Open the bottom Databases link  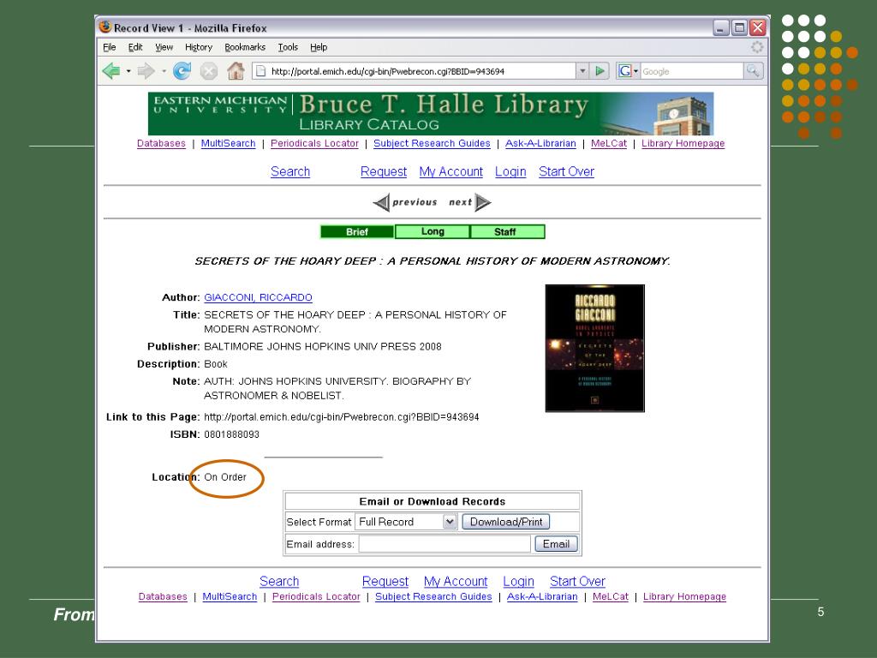[163, 596]
